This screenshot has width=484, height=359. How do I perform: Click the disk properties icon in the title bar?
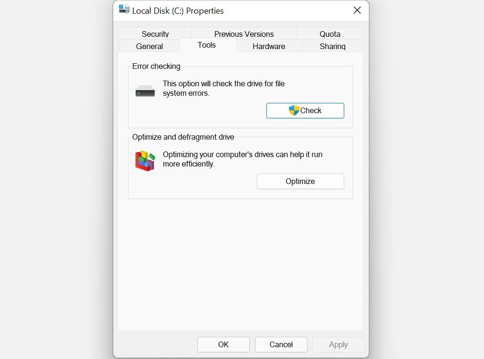[x=124, y=9]
